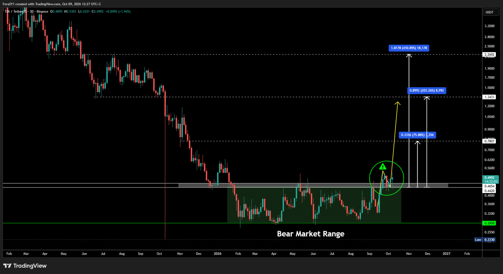
Task: Click the 2027 label on time axis
Action: pos(446,253)
